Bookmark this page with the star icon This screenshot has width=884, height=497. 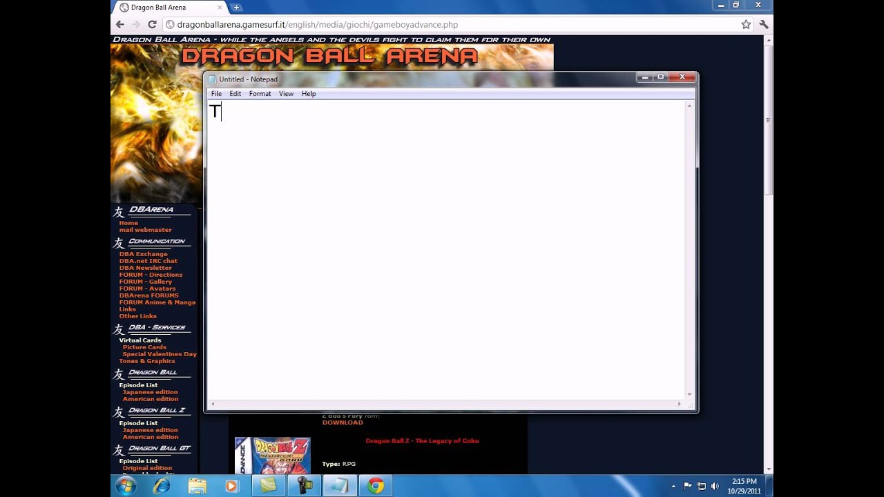746,24
